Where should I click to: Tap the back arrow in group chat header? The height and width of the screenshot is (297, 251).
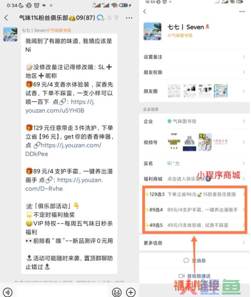point(6,18)
